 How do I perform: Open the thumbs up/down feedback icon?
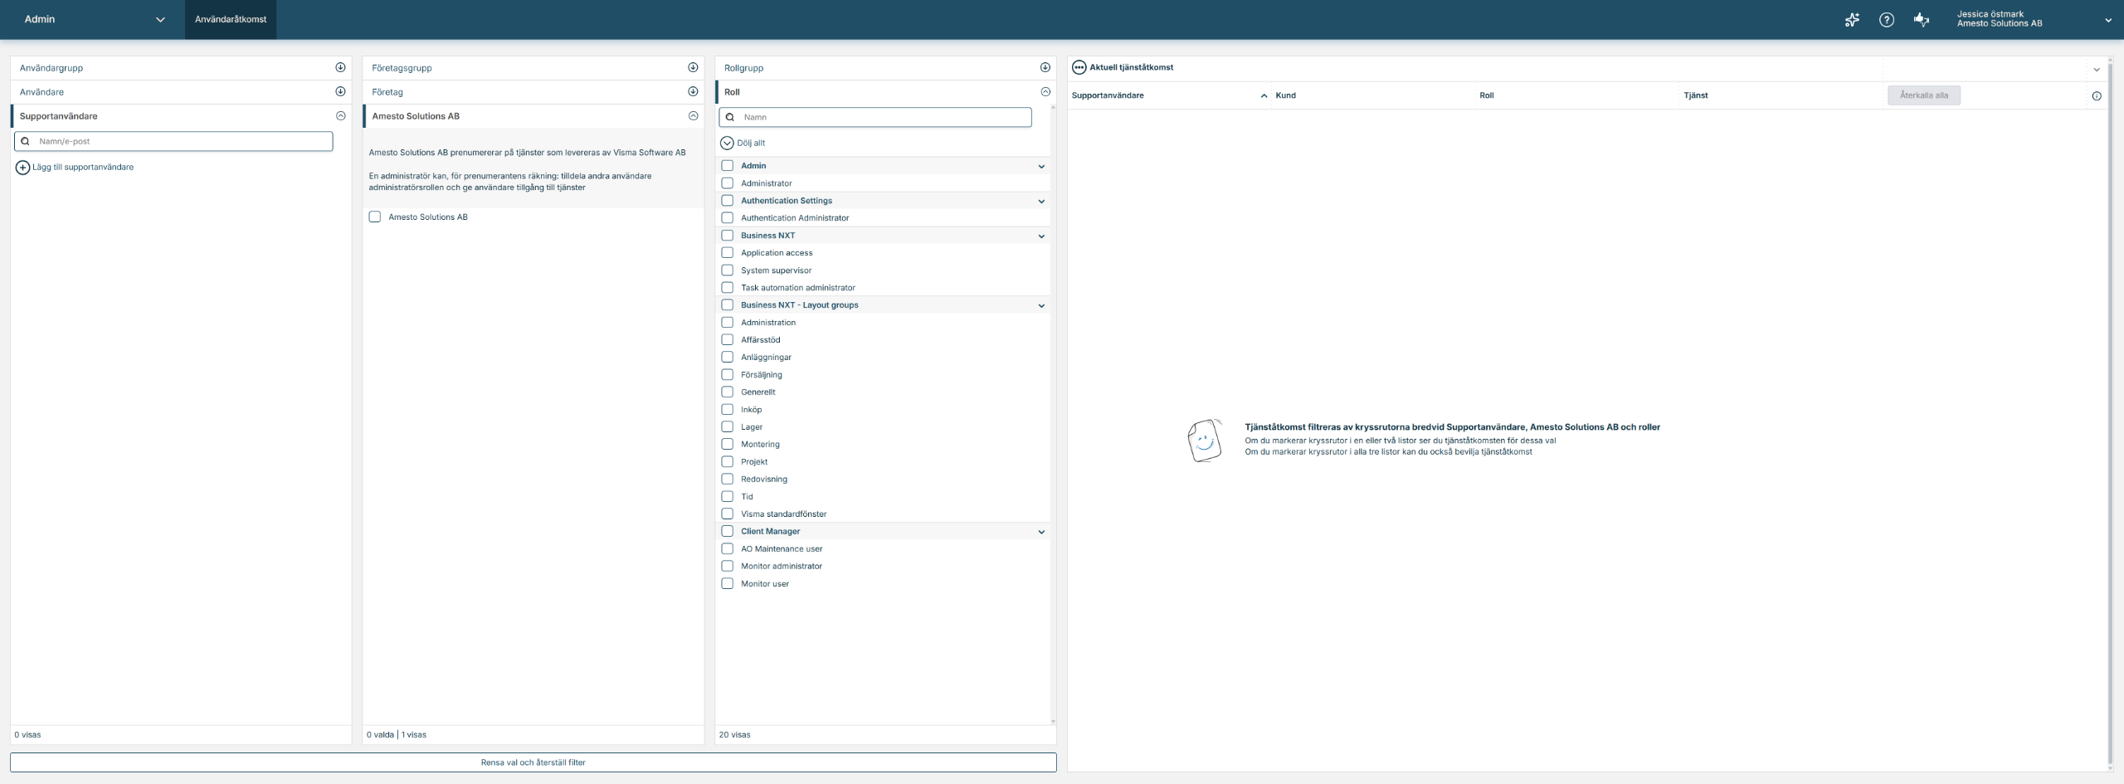point(1922,20)
